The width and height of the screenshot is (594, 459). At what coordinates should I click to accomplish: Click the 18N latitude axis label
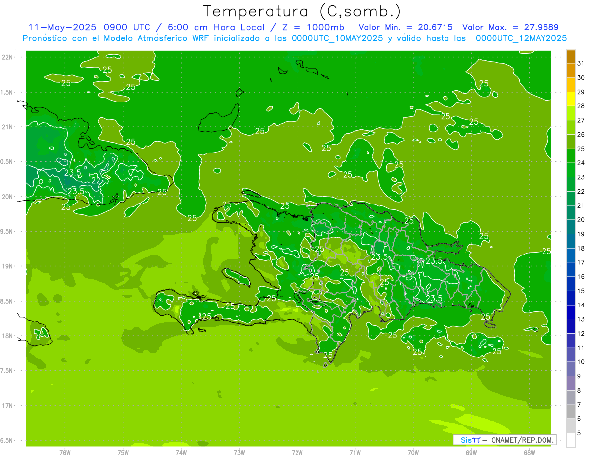pos(8,336)
